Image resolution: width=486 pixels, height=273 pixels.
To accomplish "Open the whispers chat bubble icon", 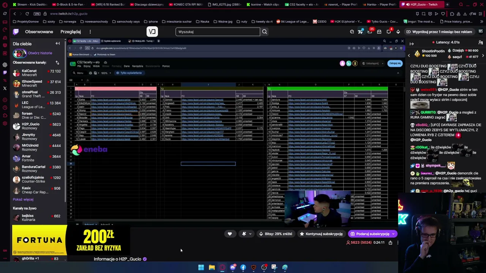I will pyautogui.click(x=388, y=32).
